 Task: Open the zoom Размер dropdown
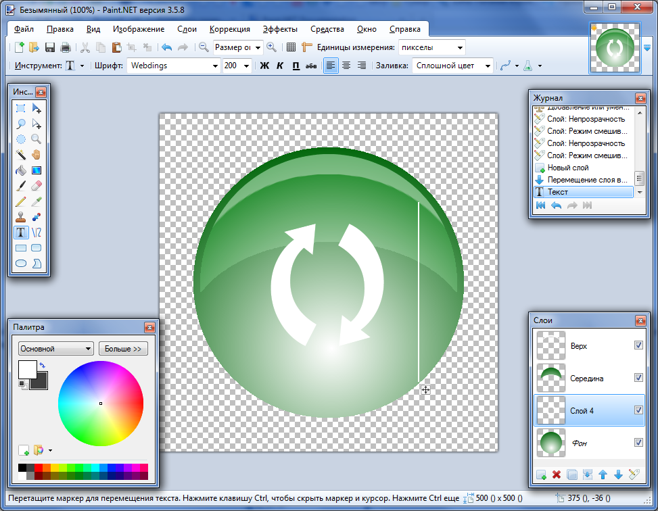[x=258, y=47]
